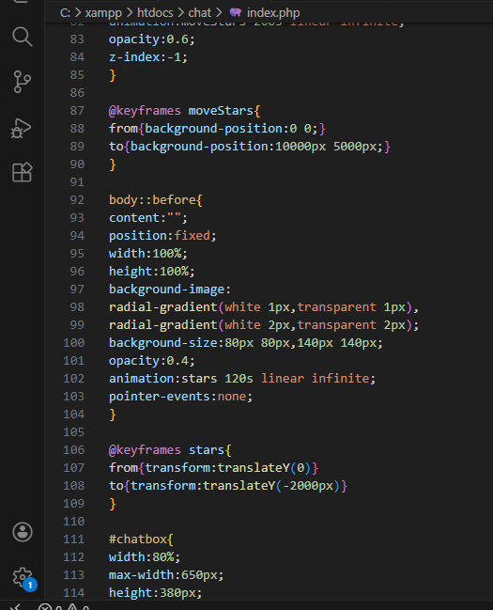This screenshot has width=493, height=610.
Task: Open the Source Control view
Action: point(23,82)
